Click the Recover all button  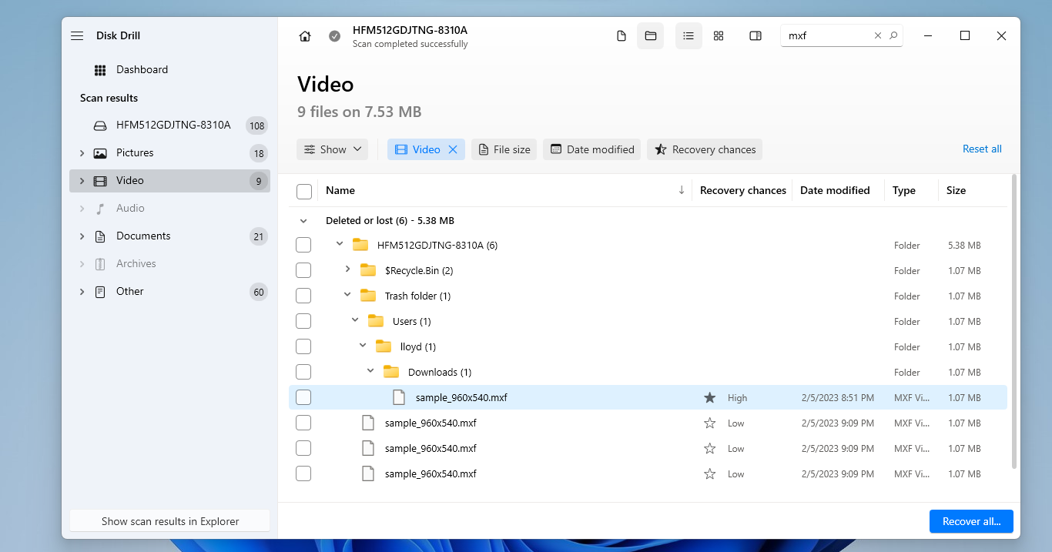(971, 521)
